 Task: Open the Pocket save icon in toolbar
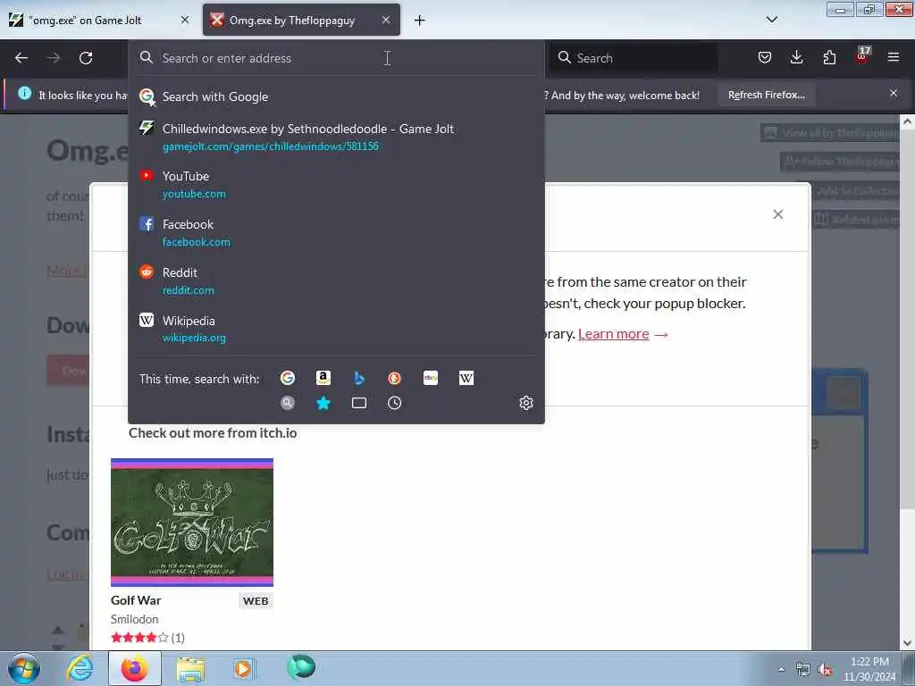[x=765, y=57]
